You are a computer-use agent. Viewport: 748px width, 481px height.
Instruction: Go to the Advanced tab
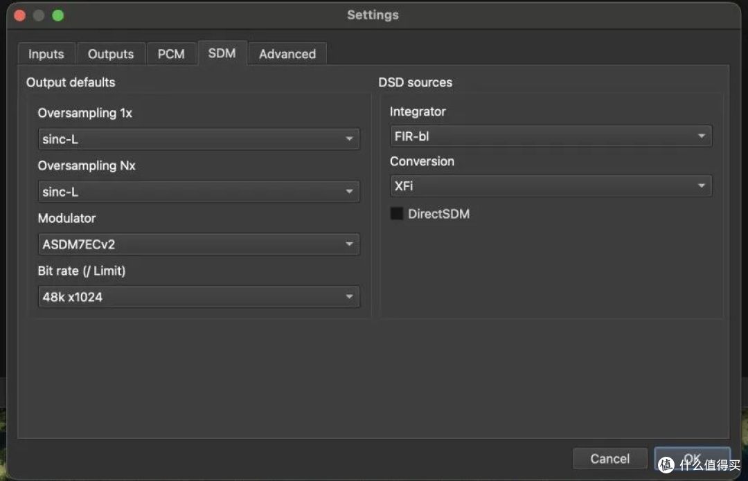tap(287, 54)
